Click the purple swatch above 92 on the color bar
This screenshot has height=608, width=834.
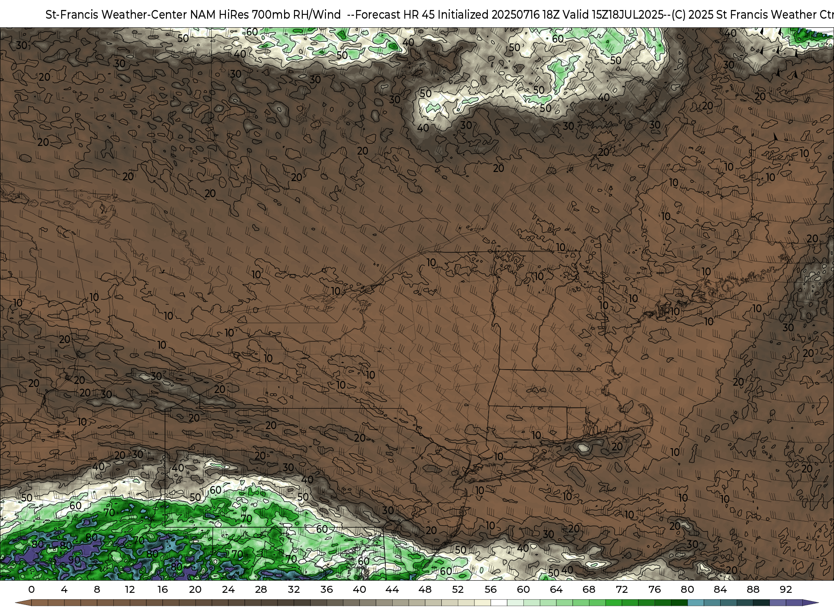pyautogui.click(x=794, y=603)
